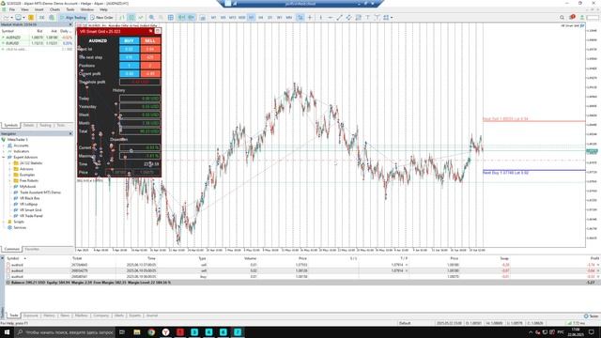601x338 pixels.
Task: Click the search magnifier icon in toolbar
Action: click(x=562, y=18)
